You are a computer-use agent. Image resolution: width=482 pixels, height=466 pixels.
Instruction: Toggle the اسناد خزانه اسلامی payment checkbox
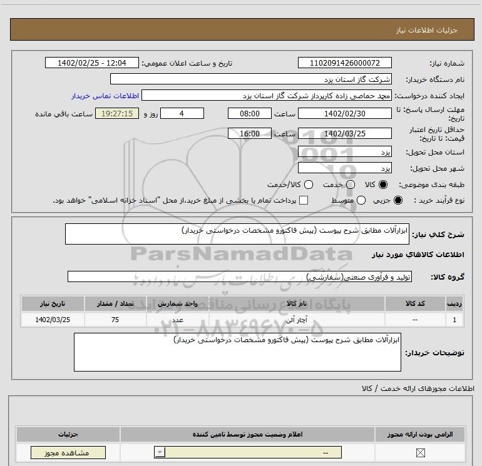304,200
